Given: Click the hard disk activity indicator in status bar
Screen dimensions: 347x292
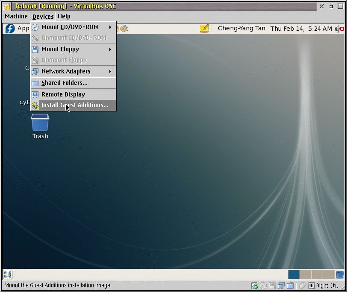Looking at the screenshot, I should tap(255, 286).
